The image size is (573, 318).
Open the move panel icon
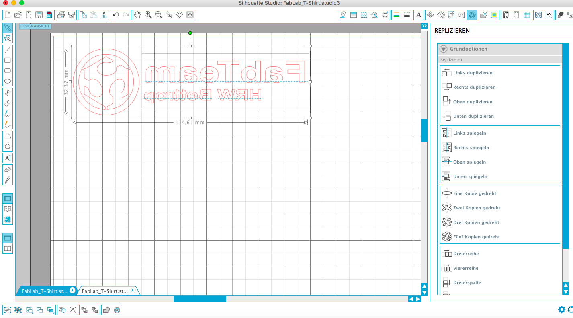(430, 15)
